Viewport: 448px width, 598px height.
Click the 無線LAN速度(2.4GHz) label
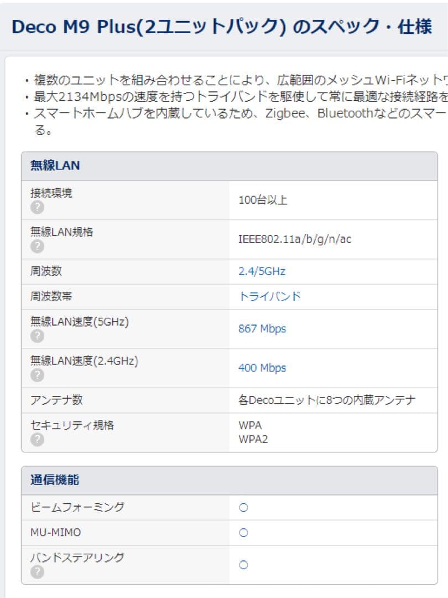point(84,361)
